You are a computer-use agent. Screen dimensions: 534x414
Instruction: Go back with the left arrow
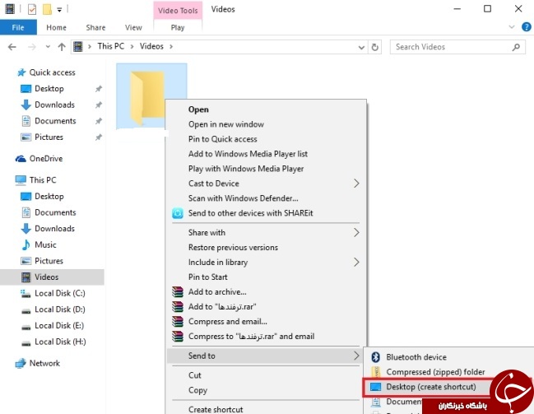12,47
